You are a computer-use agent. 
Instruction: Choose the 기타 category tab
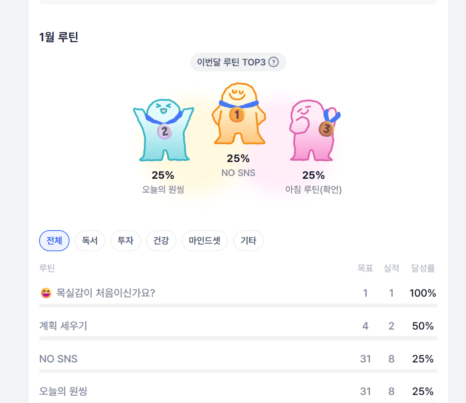248,241
